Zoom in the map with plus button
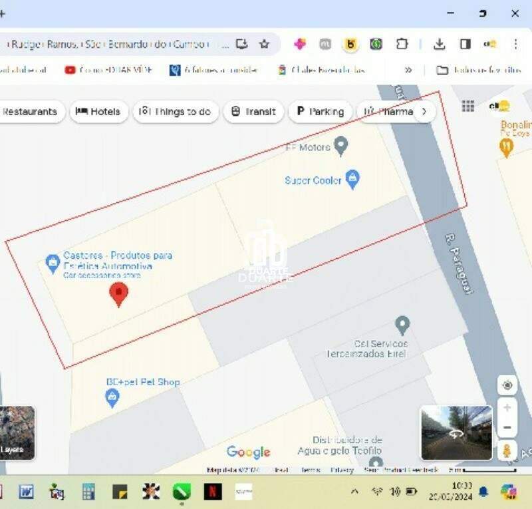The image size is (532, 509). (507, 407)
